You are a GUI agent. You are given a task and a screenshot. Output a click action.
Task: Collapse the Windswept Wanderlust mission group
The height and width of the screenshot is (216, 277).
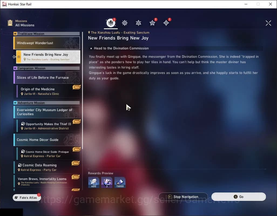pyautogui.click(x=47, y=43)
